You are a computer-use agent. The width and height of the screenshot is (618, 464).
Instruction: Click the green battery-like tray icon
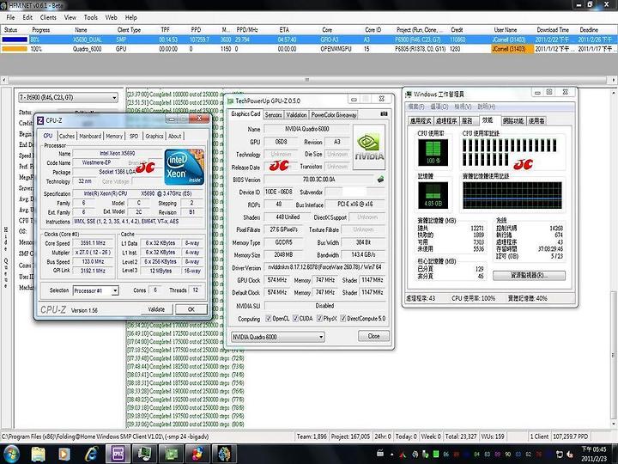click(x=436, y=455)
